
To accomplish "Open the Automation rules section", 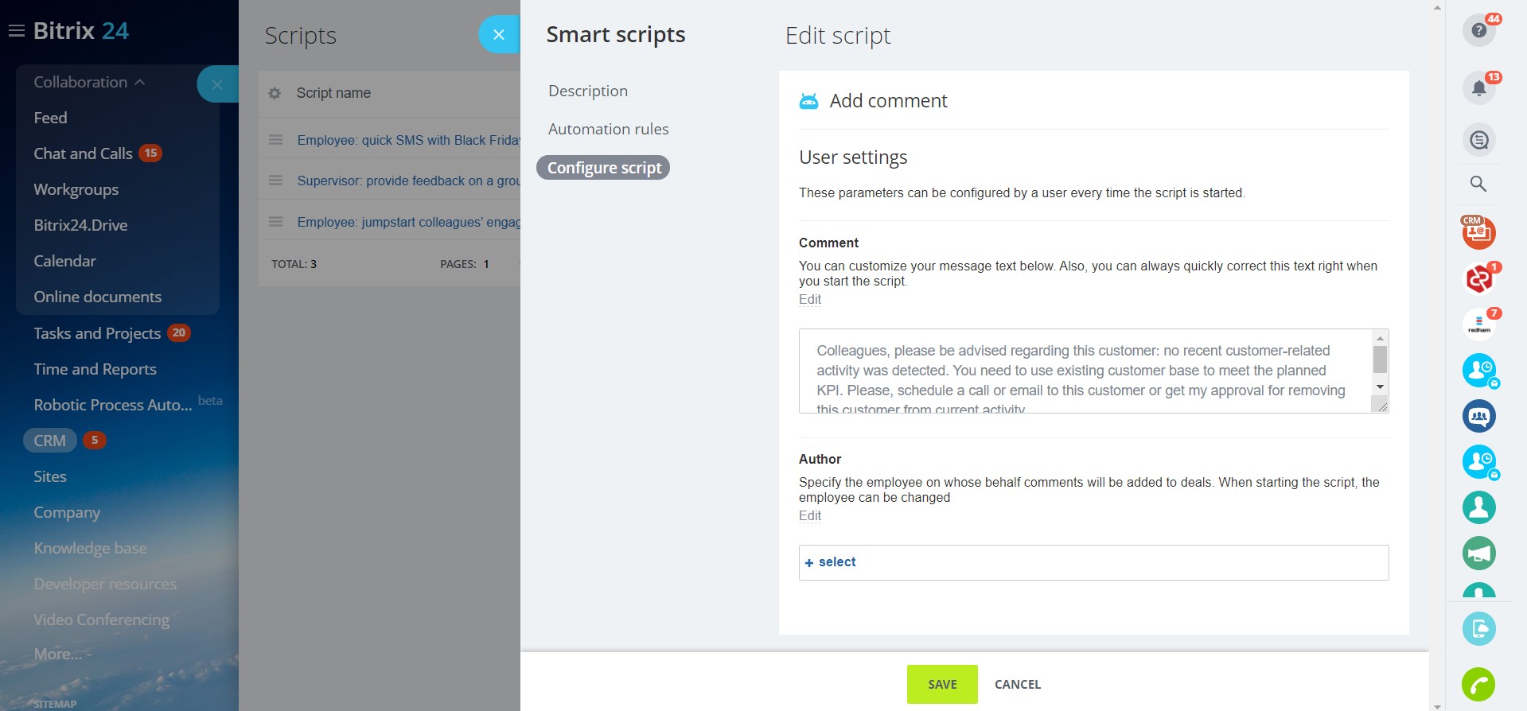I will [x=608, y=129].
